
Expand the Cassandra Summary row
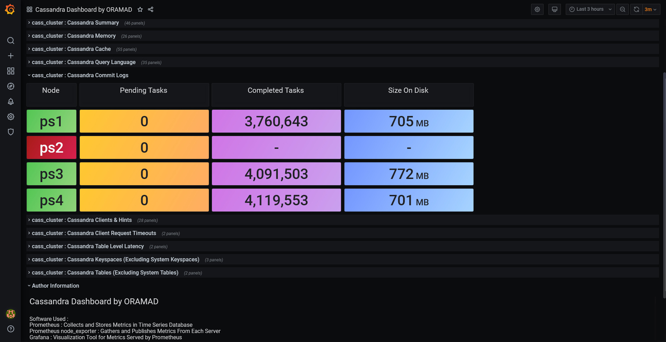(75, 23)
